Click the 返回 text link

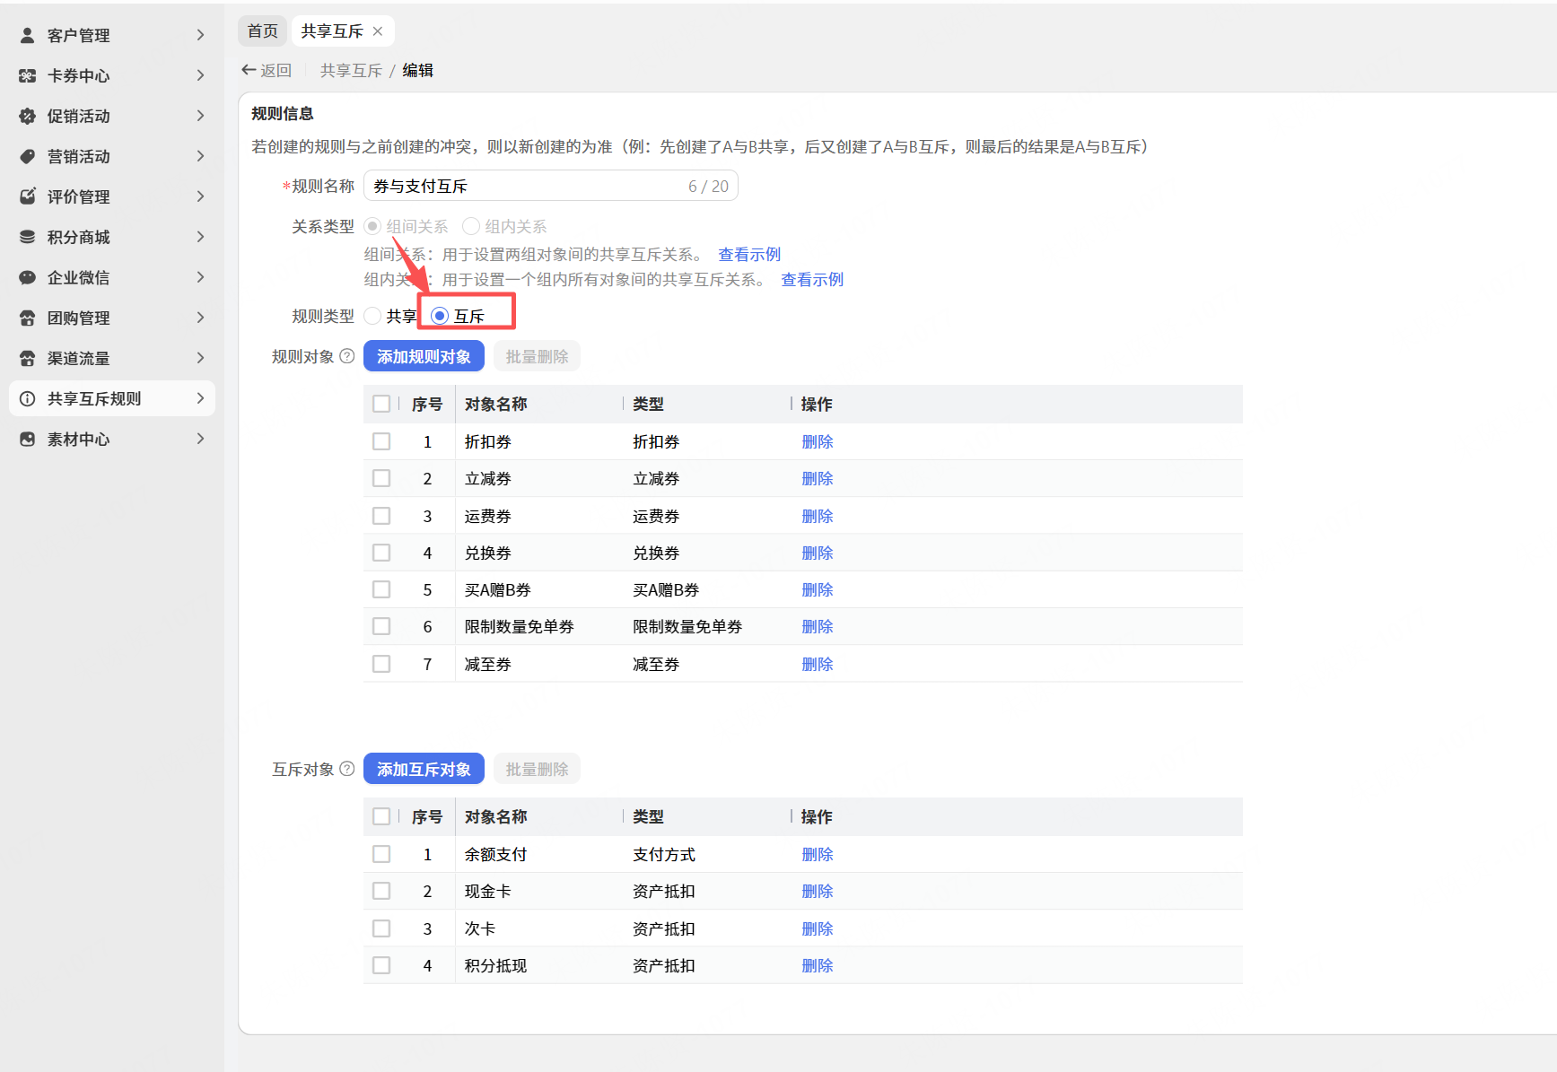(x=276, y=70)
